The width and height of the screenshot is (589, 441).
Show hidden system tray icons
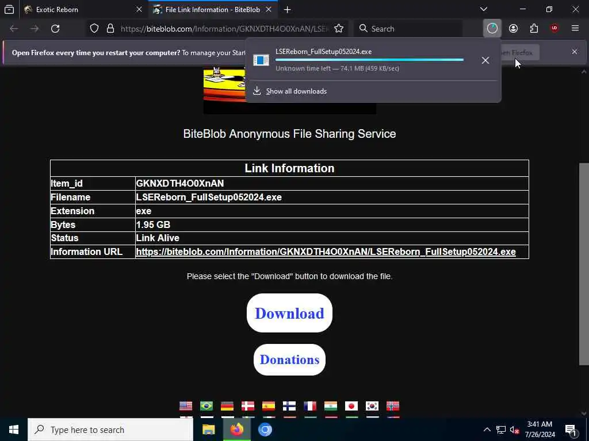click(487, 430)
